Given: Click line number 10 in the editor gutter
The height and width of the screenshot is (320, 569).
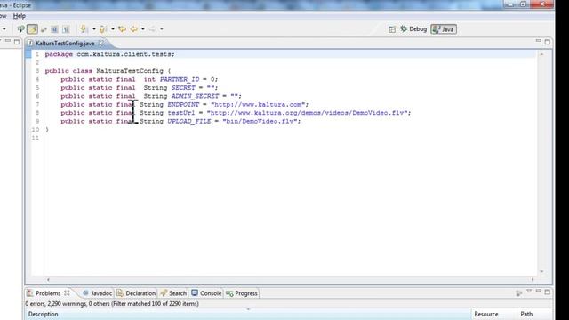Looking at the screenshot, I should 36,130.
